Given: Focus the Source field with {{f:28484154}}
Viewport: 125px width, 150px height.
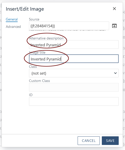Looking at the screenshot, I should click(x=69, y=26).
